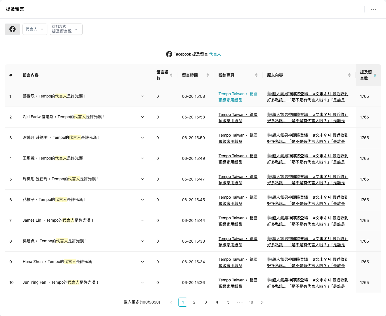Open original post link in row 8
This screenshot has height=316, width=386.
click(308, 242)
